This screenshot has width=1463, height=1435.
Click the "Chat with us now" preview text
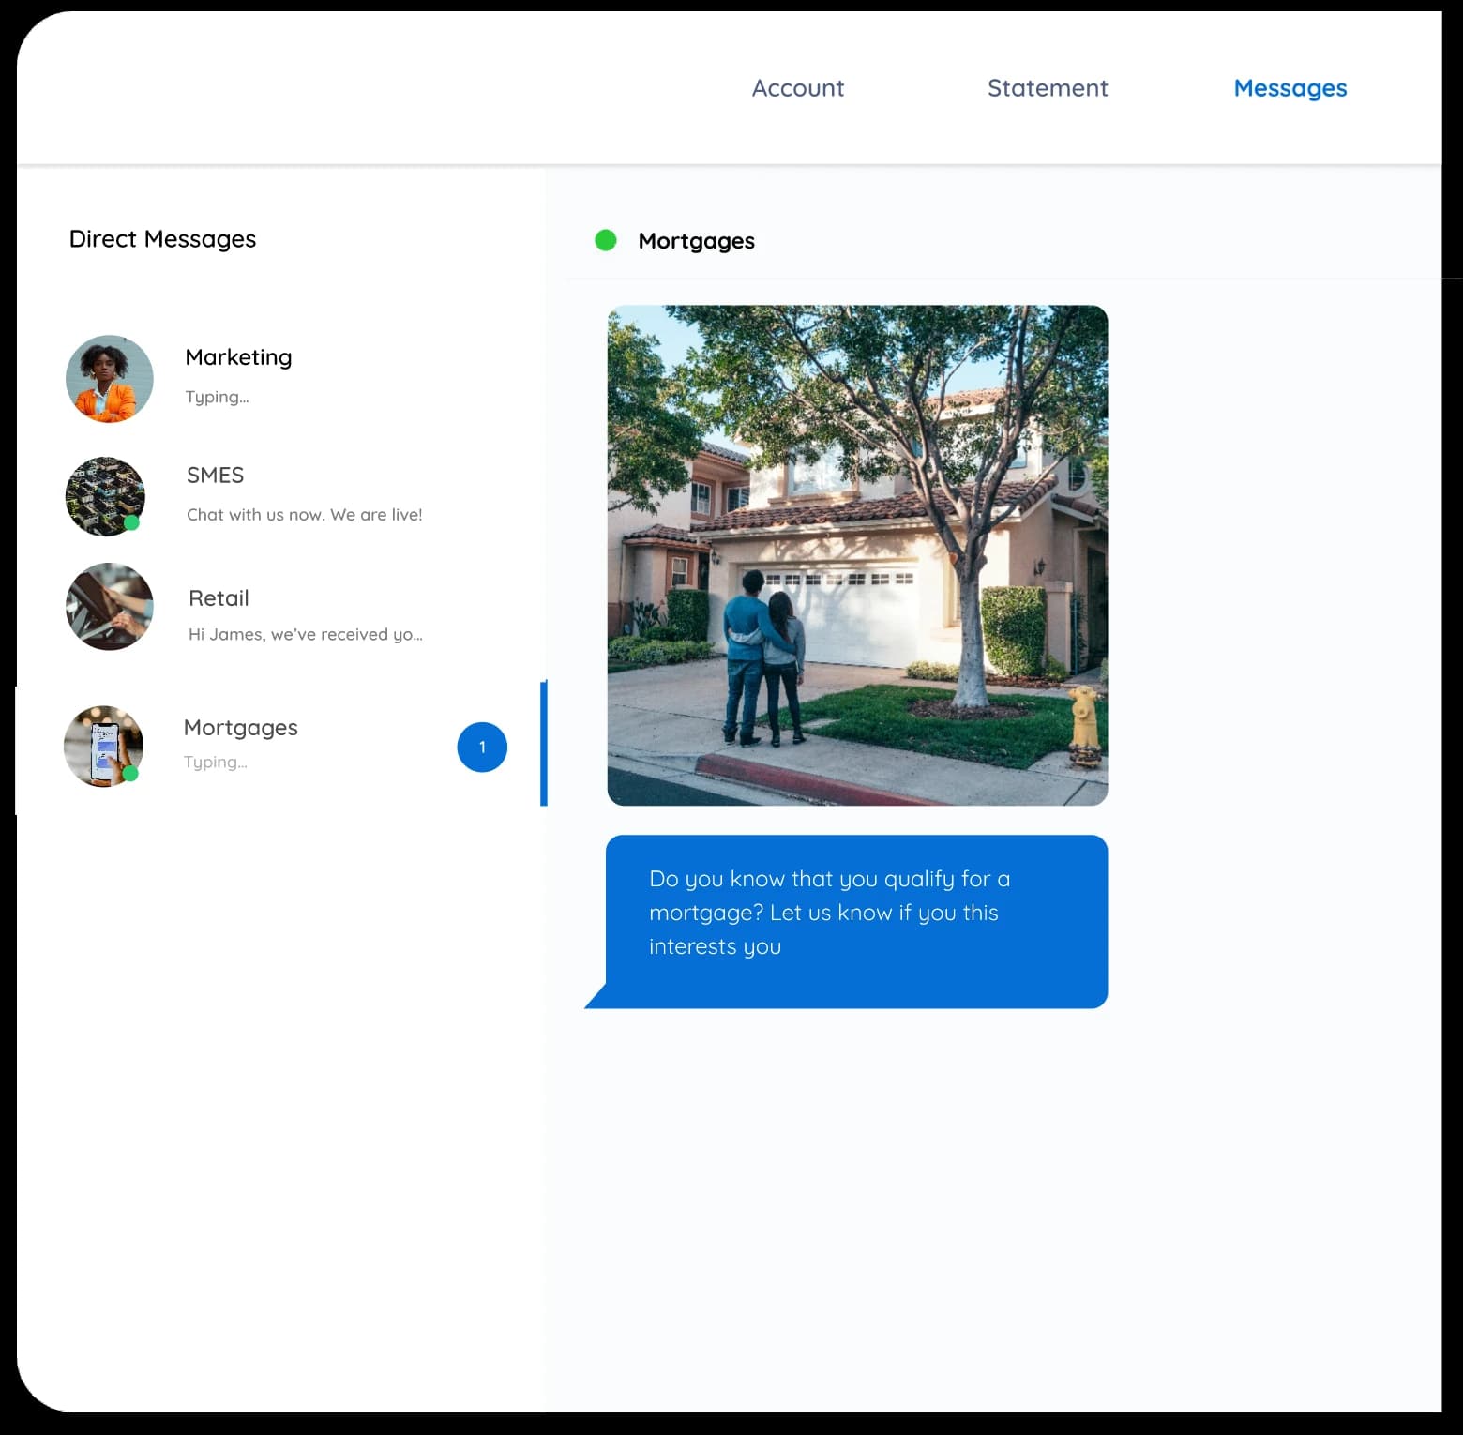[304, 515]
